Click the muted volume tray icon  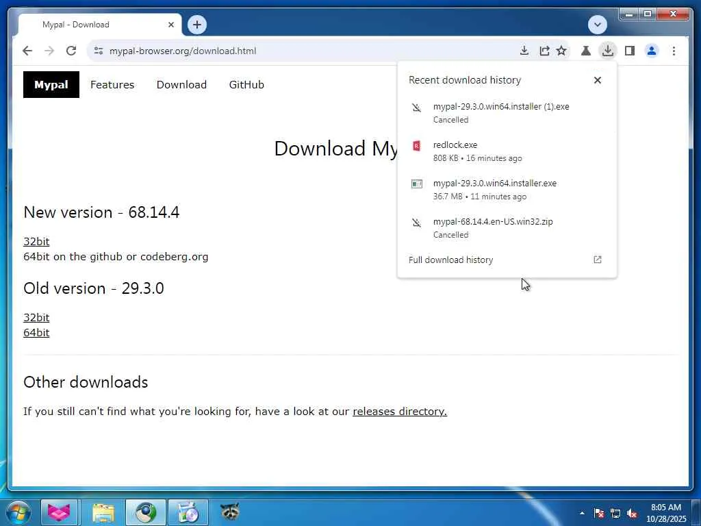tap(632, 513)
